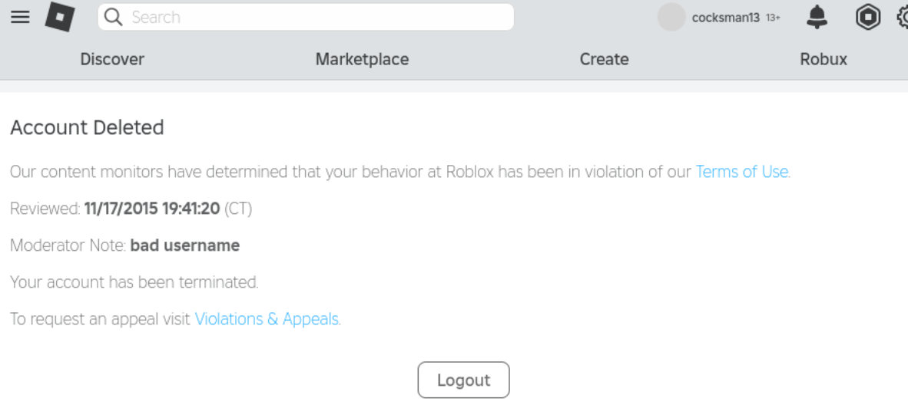The image size is (908, 418).
Task: Click the Roblox logo icon
Action: 60,17
